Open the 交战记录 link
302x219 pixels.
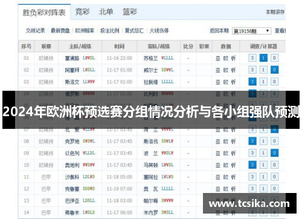pos(35,31)
